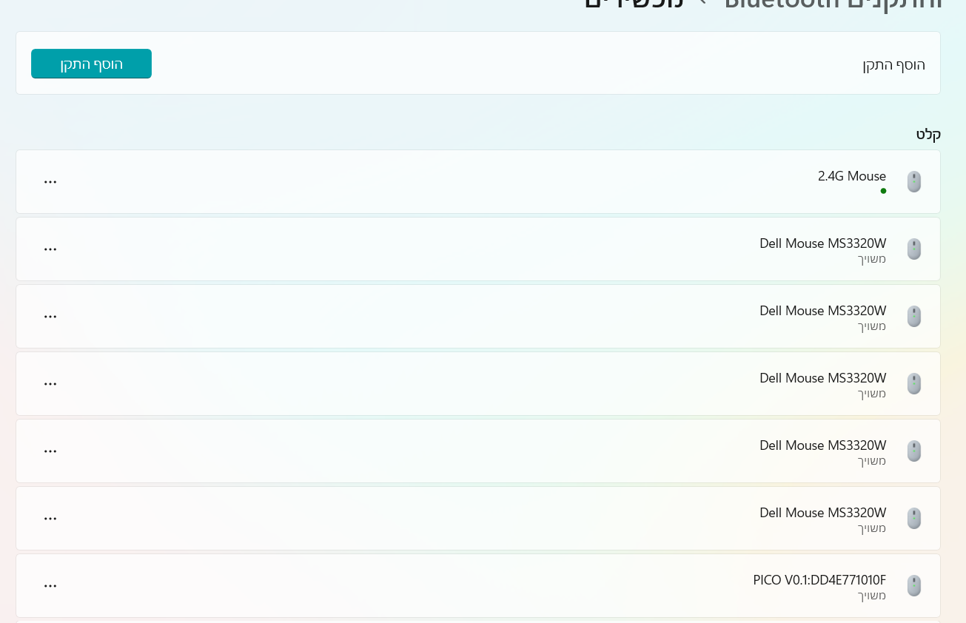This screenshot has width=966, height=623.
Task: Select the fourth Dell Mouse MS3320W name
Action: point(823,445)
